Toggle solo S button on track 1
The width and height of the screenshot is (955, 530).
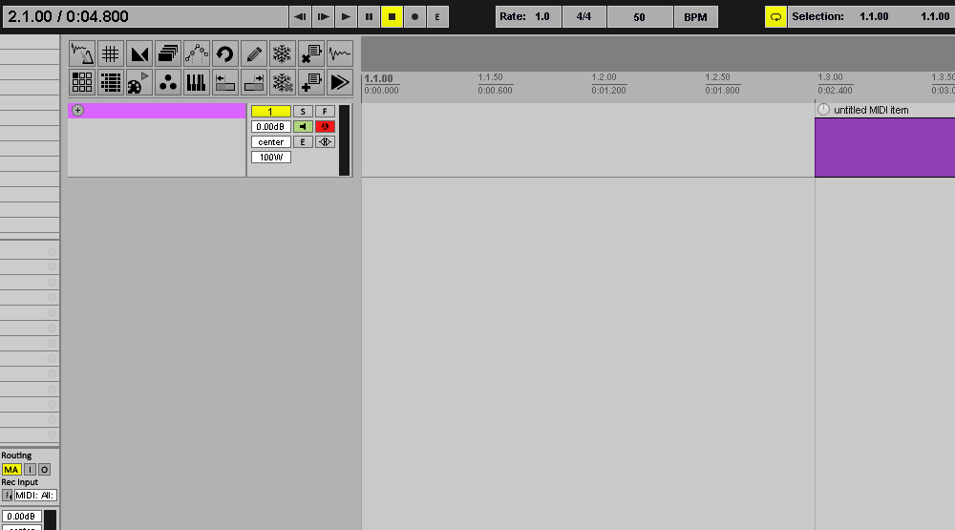(x=303, y=112)
